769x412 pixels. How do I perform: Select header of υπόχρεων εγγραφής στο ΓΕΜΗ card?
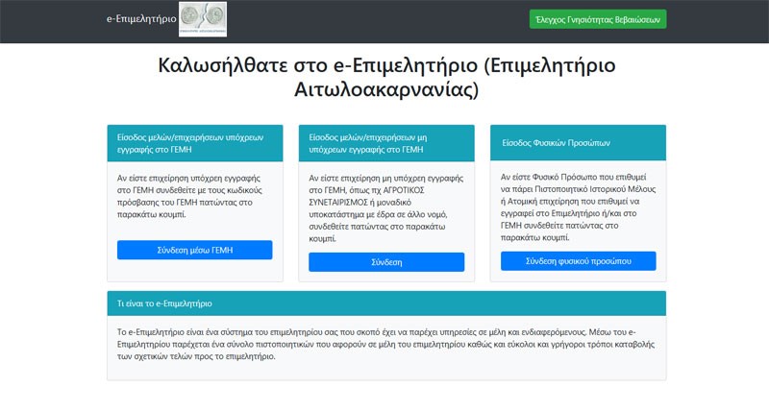(x=195, y=143)
